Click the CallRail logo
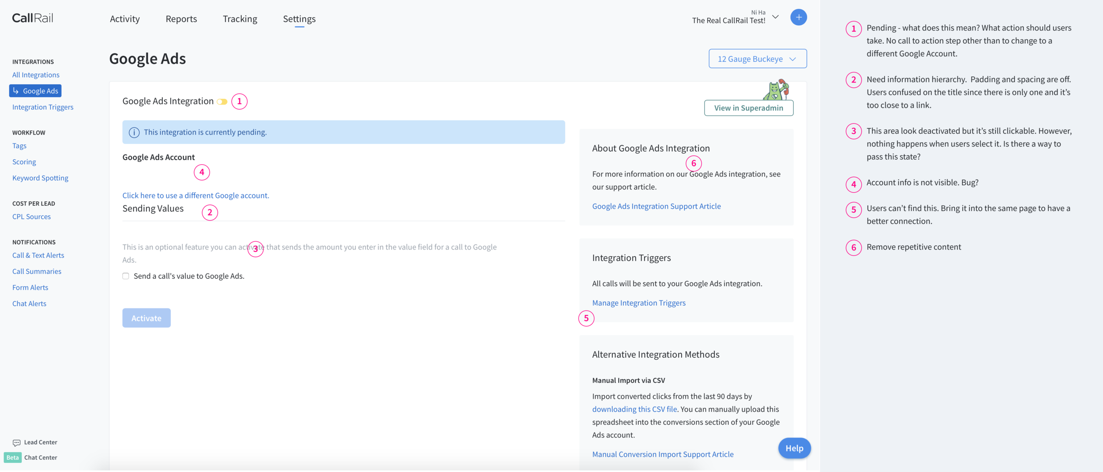 click(33, 18)
